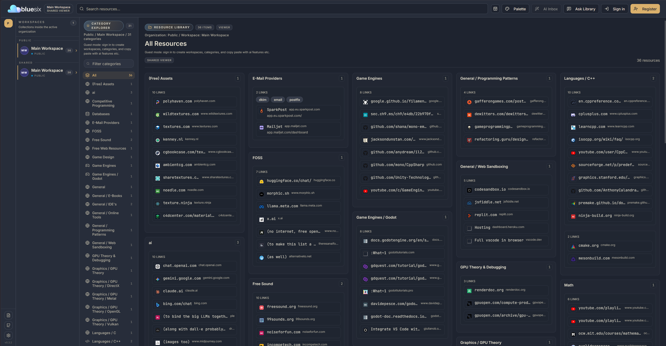
Task: Click the huggingface.co/chat favicon
Action: click(x=262, y=181)
